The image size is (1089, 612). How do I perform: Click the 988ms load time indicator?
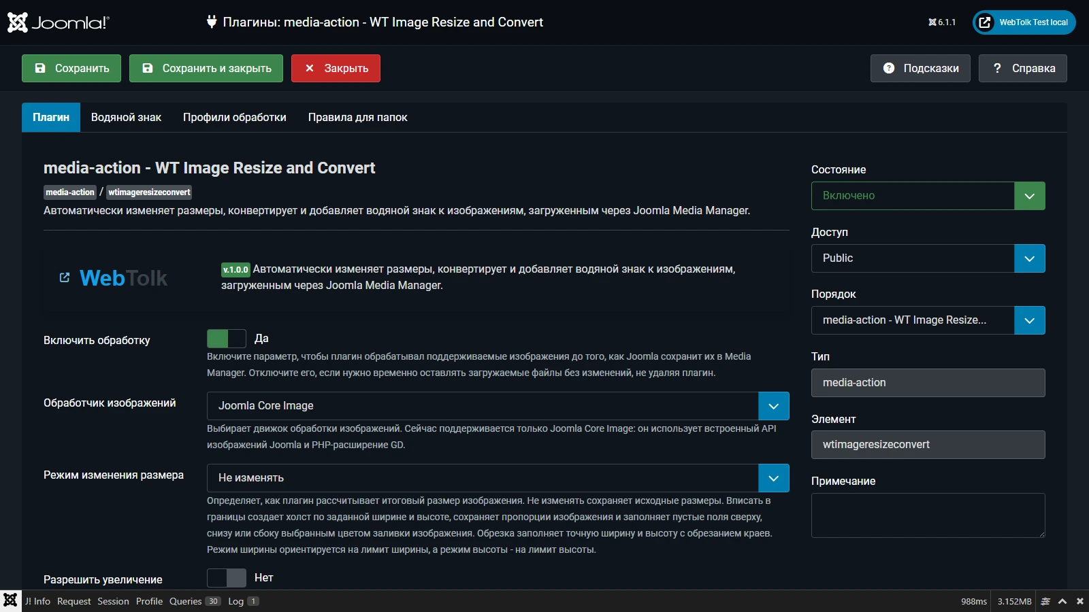(974, 601)
